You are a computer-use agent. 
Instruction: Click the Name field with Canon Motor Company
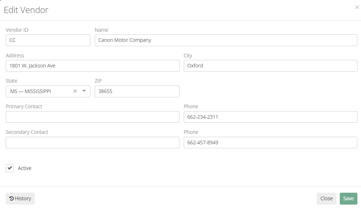[x=226, y=40]
